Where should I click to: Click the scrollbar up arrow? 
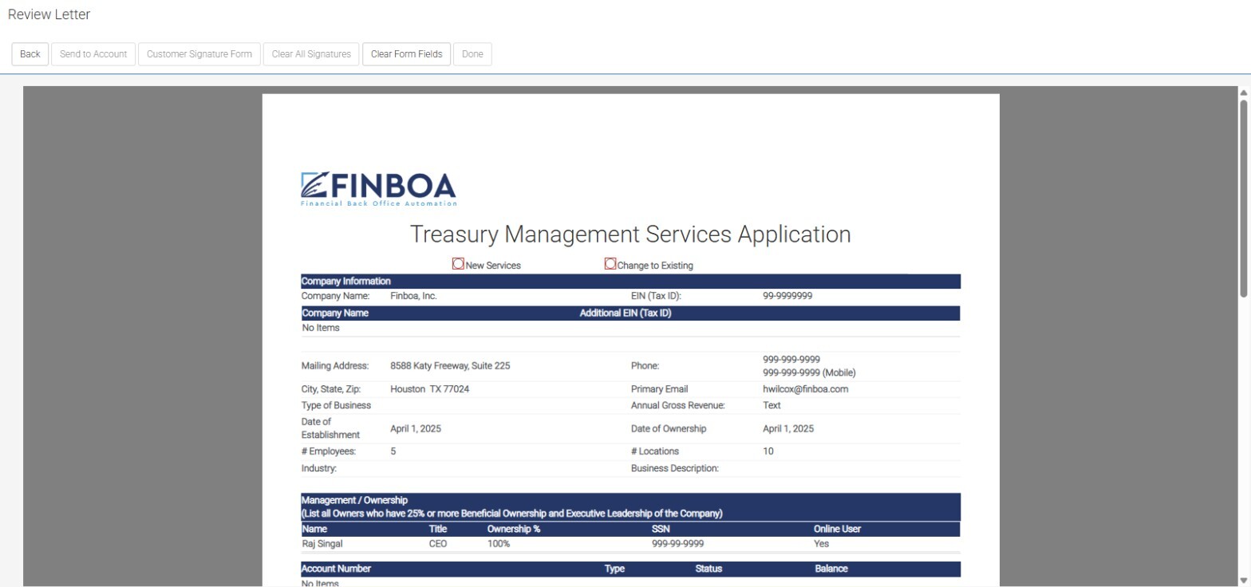[x=1243, y=93]
